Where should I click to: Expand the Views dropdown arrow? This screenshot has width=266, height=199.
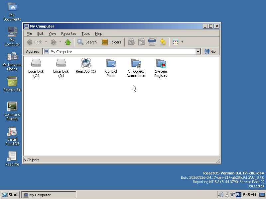[182, 42]
